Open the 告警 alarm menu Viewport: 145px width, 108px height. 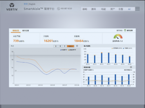click(121, 9)
